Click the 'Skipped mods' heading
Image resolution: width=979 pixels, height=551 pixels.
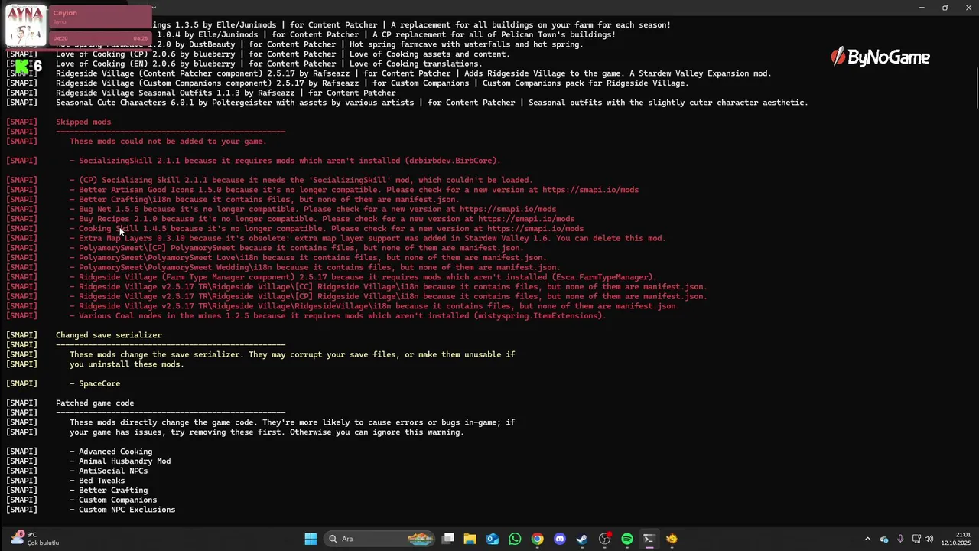(x=83, y=122)
